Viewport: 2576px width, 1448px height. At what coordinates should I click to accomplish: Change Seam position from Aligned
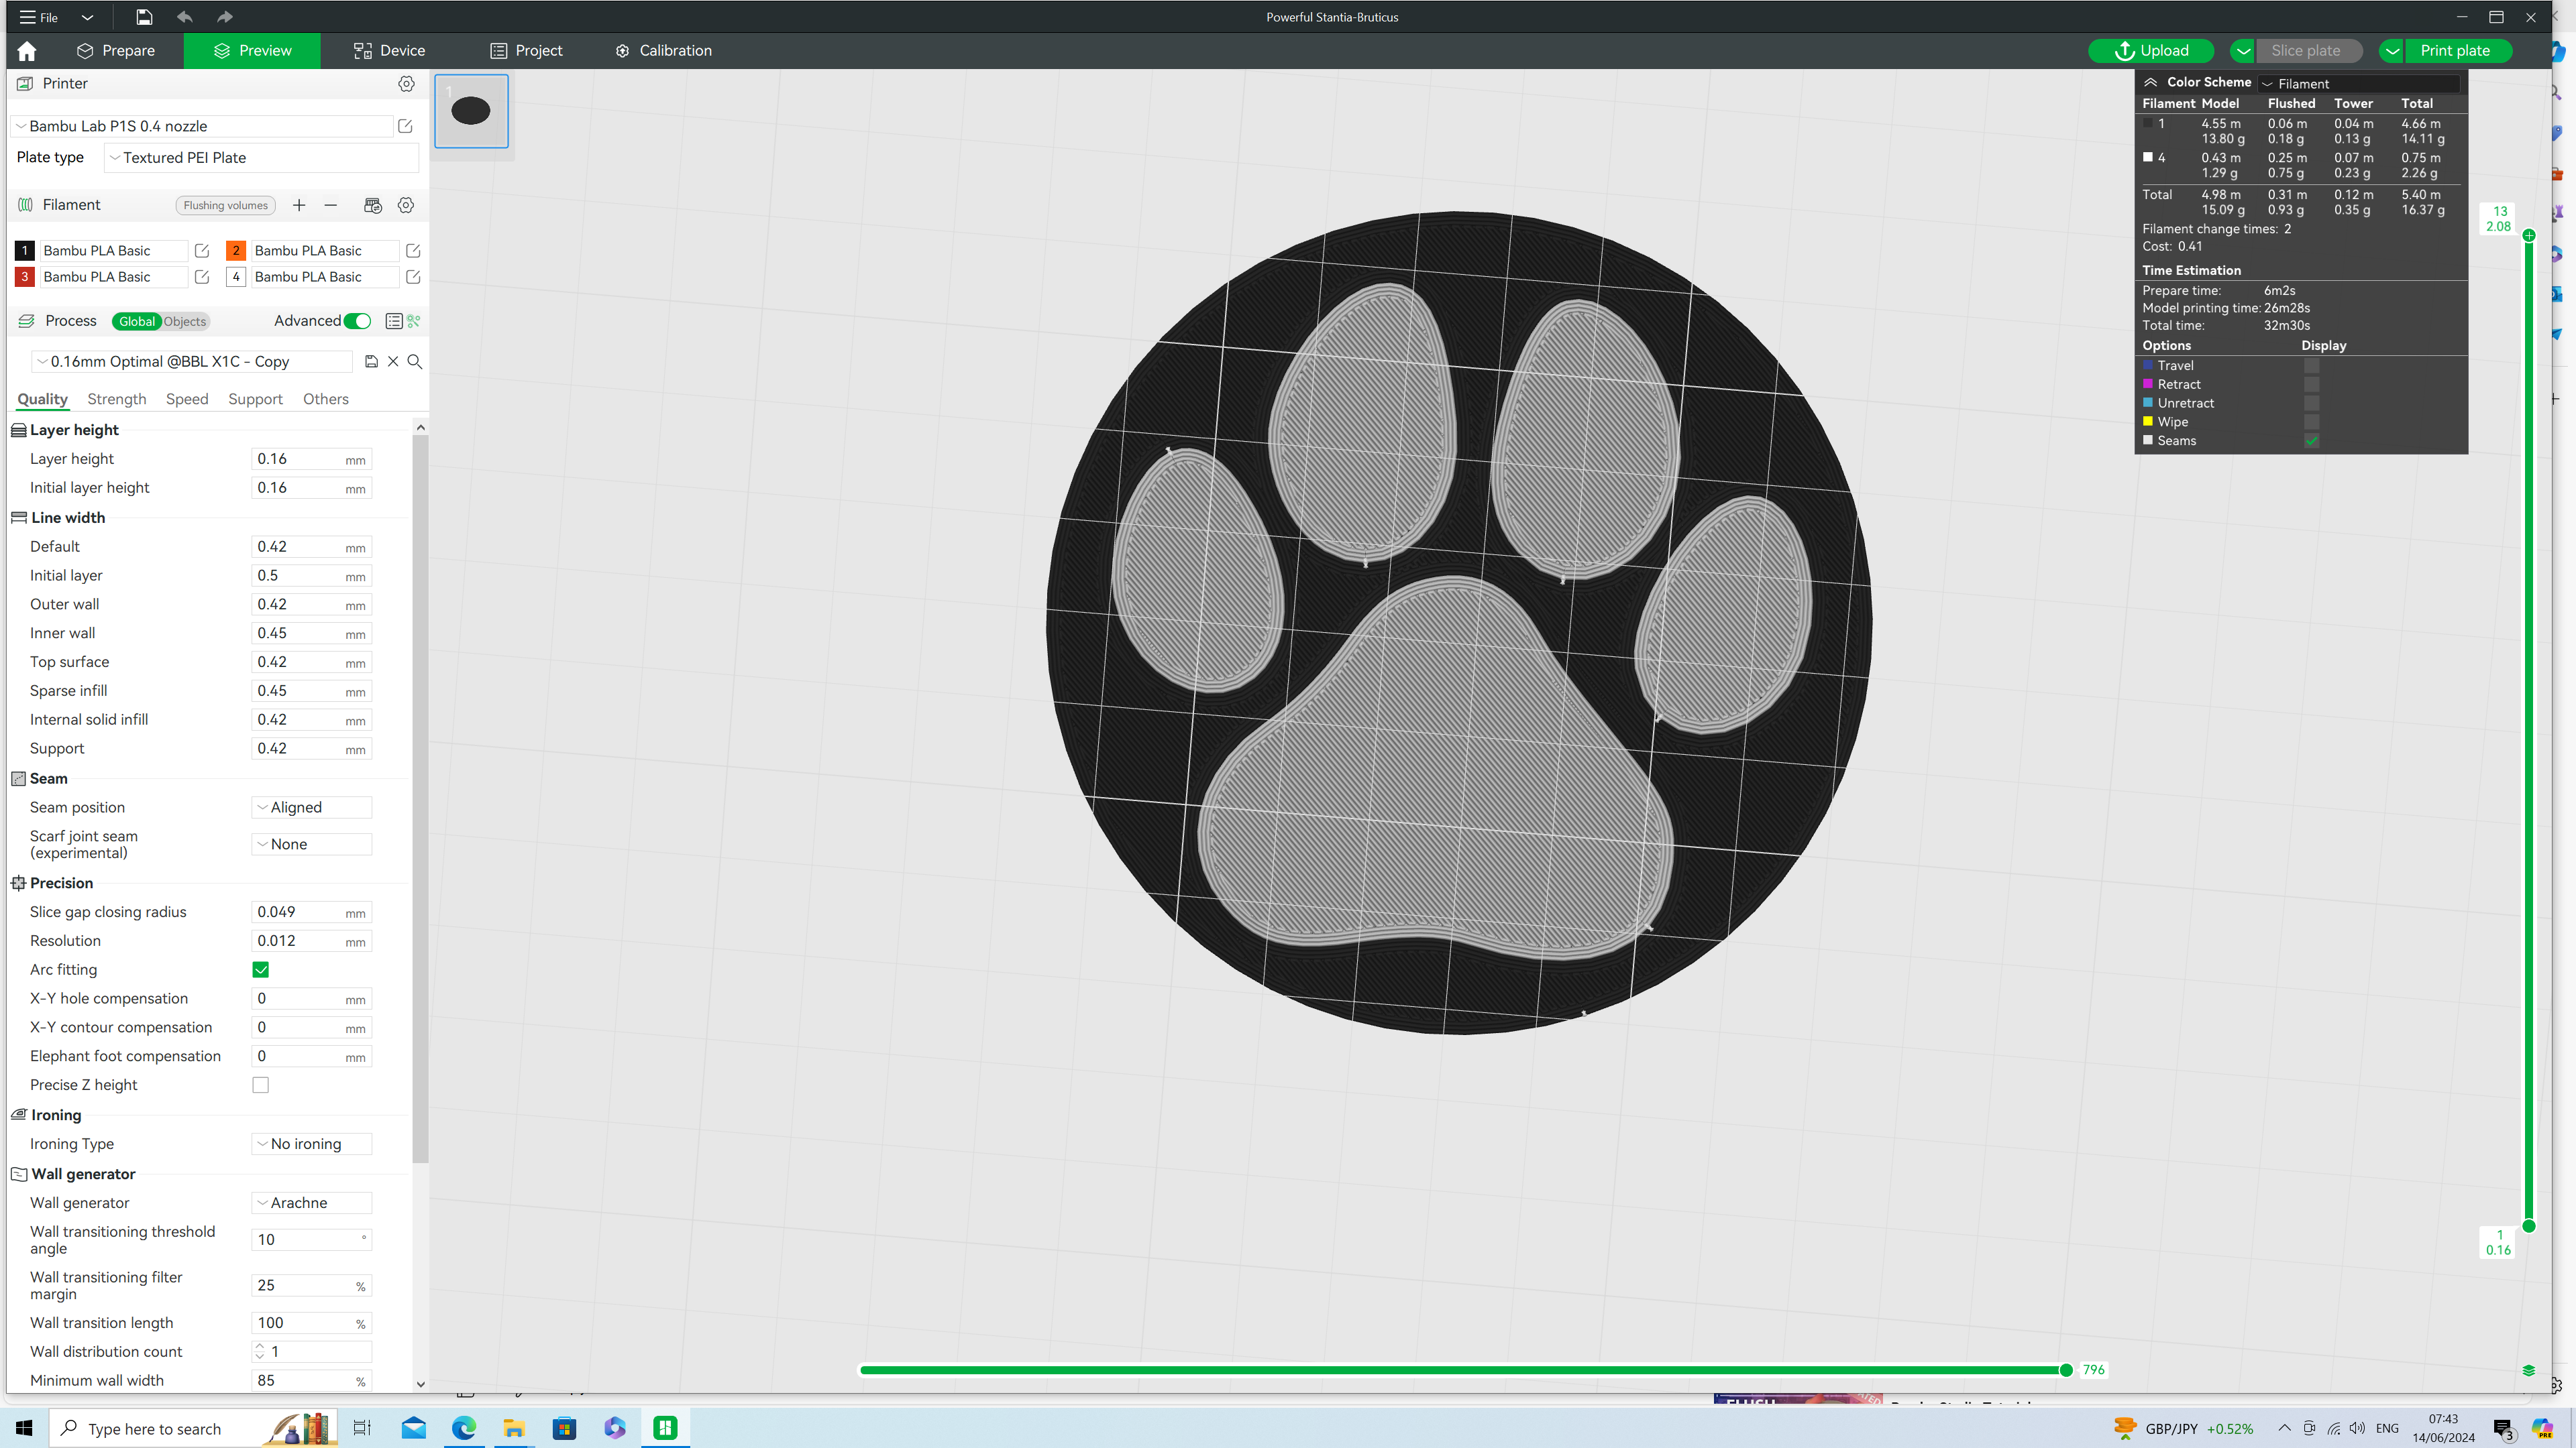pyautogui.click(x=311, y=806)
